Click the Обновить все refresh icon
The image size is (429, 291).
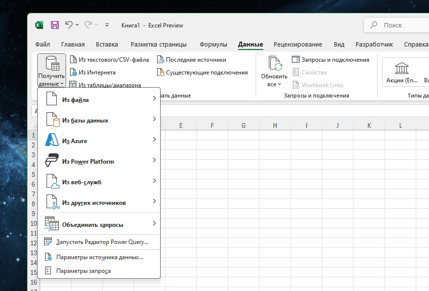[x=275, y=63]
